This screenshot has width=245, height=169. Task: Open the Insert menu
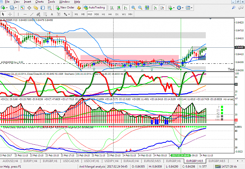27,2
